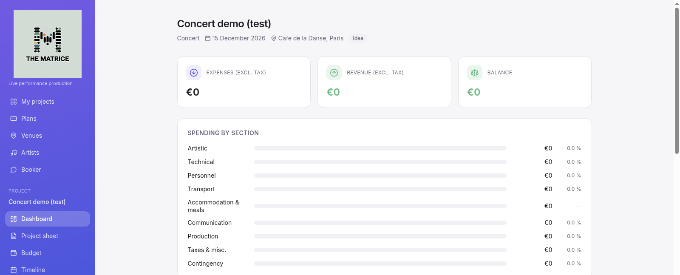Image resolution: width=680 pixels, height=275 pixels.
Task: Click the Contingency row €0 amount
Action: 548,264
